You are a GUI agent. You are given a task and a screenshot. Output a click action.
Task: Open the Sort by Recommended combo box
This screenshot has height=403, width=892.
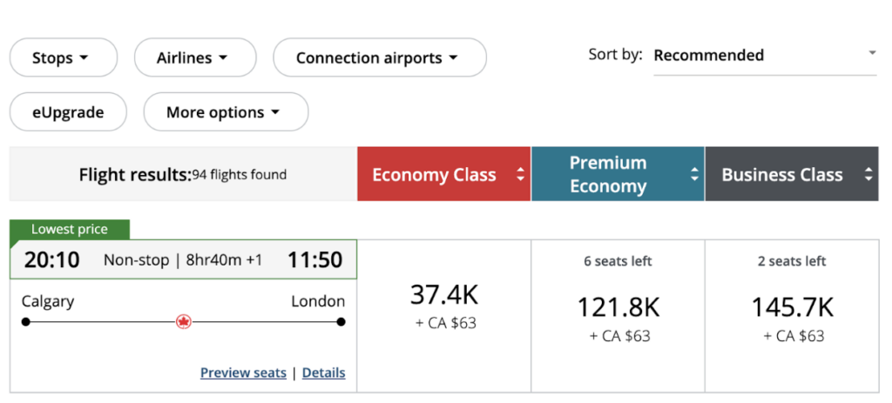tap(764, 55)
